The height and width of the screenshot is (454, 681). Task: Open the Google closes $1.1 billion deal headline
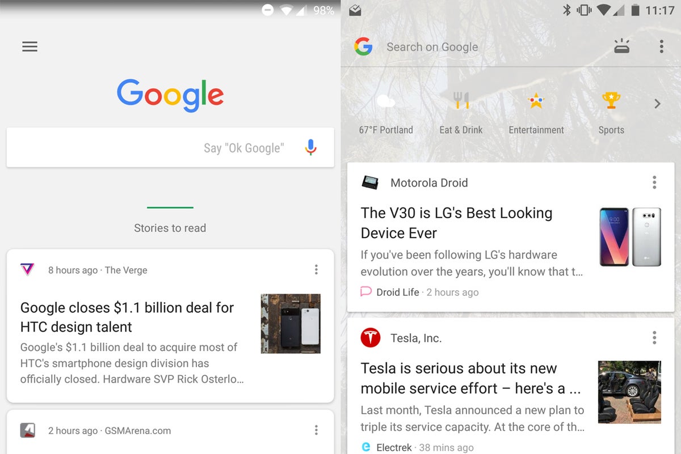(127, 317)
